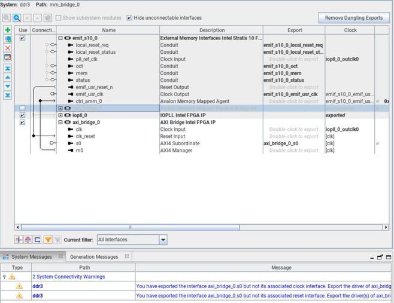
Task: Click the ddr3 path on the clock interface warning
Action: [x=38, y=286]
